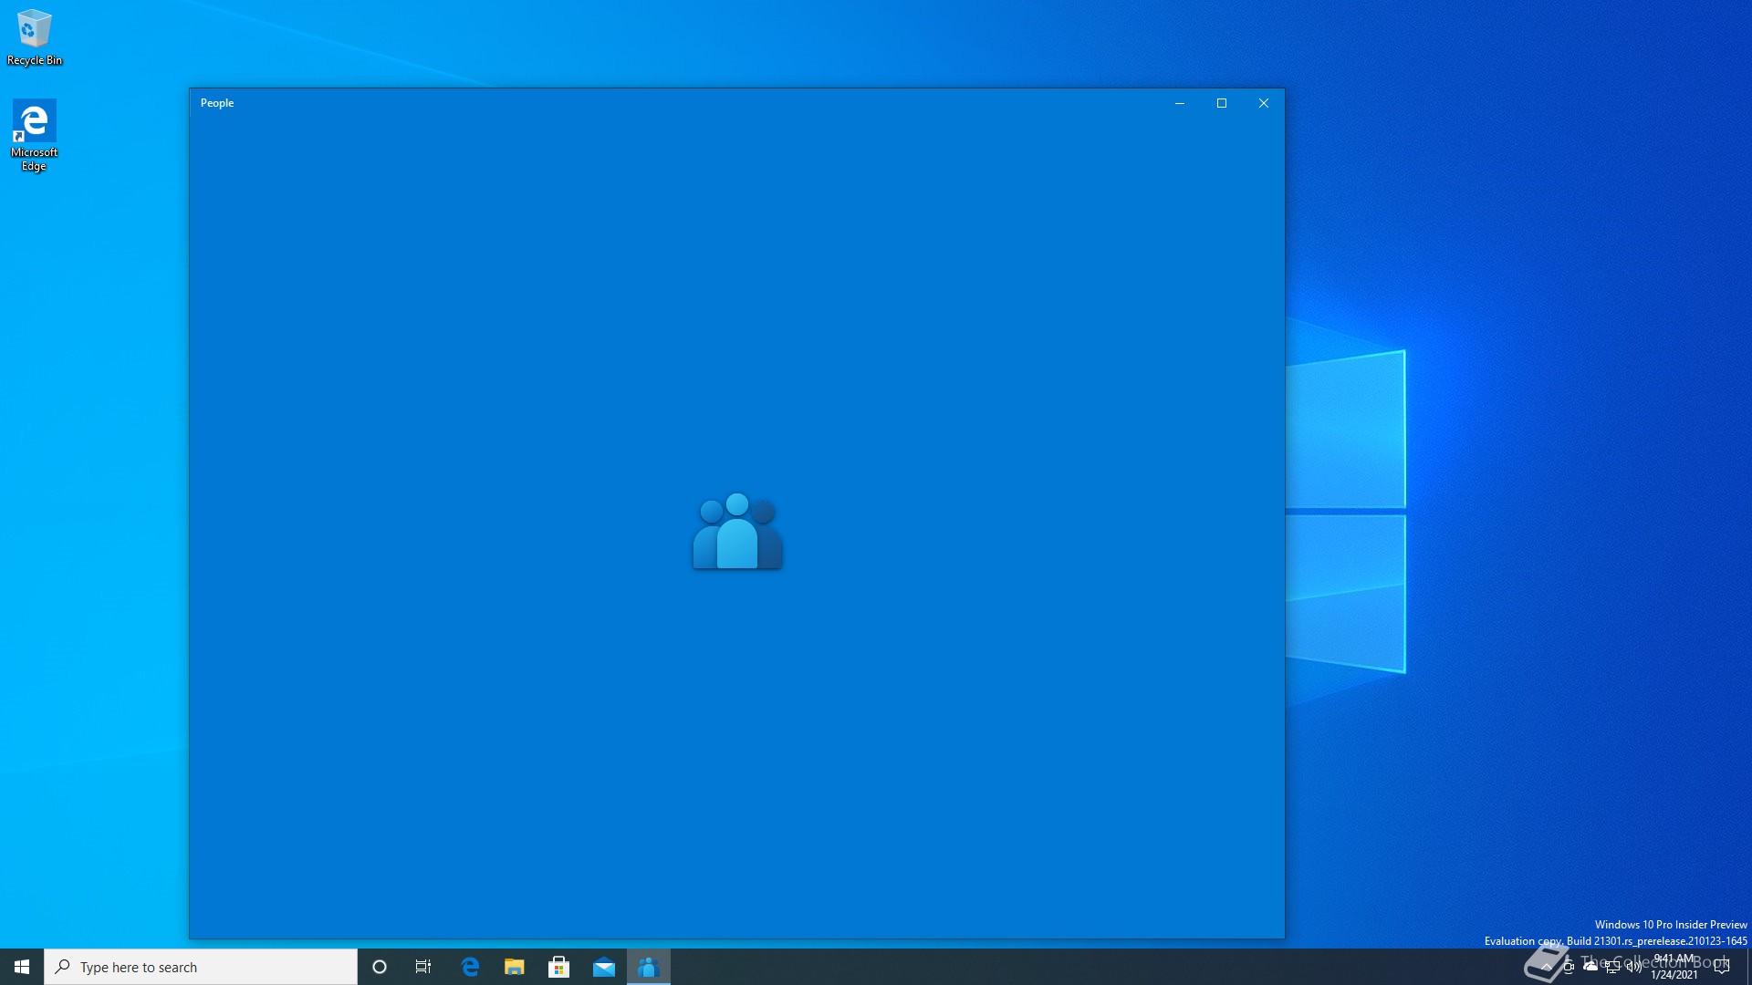The height and width of the screenshot is (985, 1752).
Task: Expand the hidden system tray icons
Action: point(1547,967)
